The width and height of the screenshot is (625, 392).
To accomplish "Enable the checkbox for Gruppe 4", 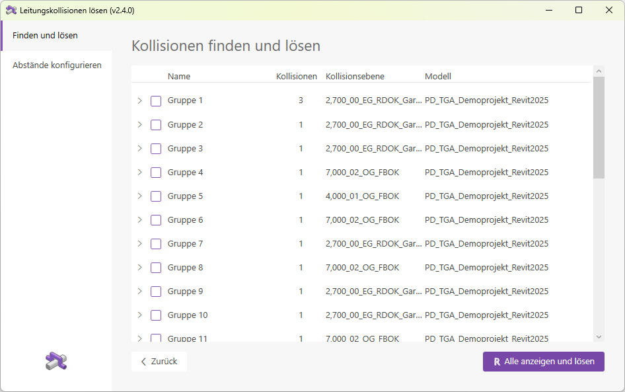I will [156, 172].
